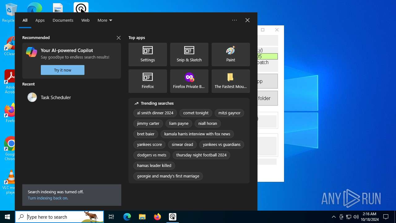Viewport: 396px width, 223px height.
Task: Switch to the Apps tab
Action: coord(40,20)
